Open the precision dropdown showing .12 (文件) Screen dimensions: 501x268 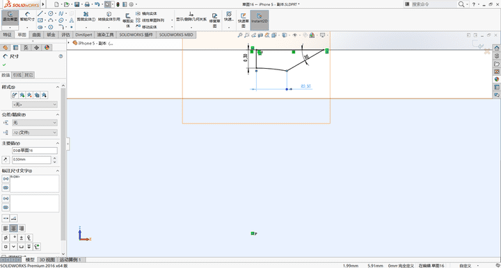[35, 132]
